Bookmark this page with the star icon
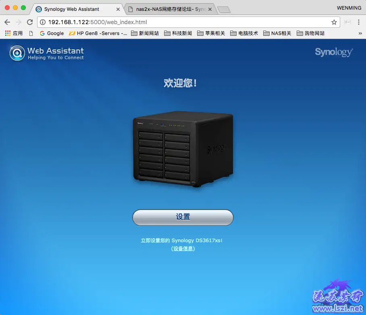The height and width of the screenshot is (315, 366). (x=334, y=22)
